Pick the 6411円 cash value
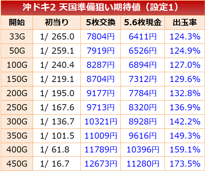Screen dimensions: 205x171 (143, 36)
